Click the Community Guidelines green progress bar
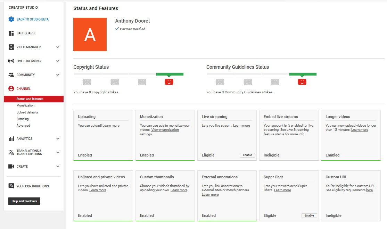Viewport: 387px width, 229px height. point(303,74)
